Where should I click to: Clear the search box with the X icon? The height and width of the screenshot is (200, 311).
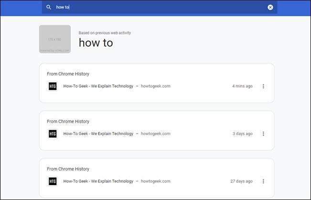[270, 7]
